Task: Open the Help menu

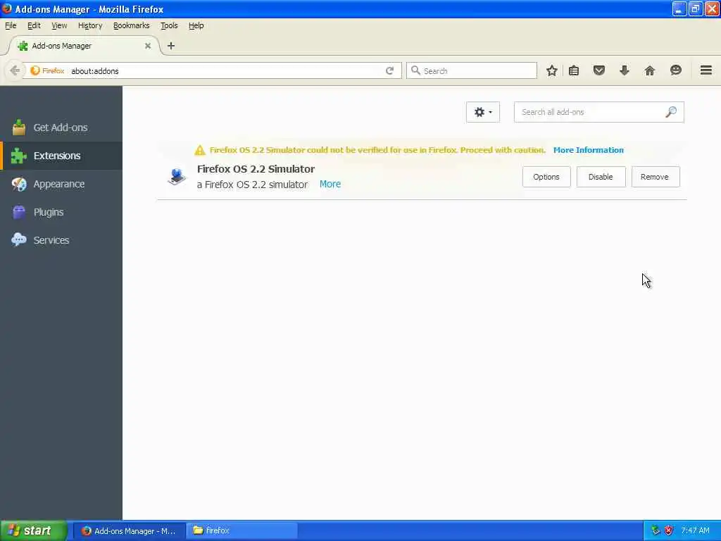Action: coord(196,25)
